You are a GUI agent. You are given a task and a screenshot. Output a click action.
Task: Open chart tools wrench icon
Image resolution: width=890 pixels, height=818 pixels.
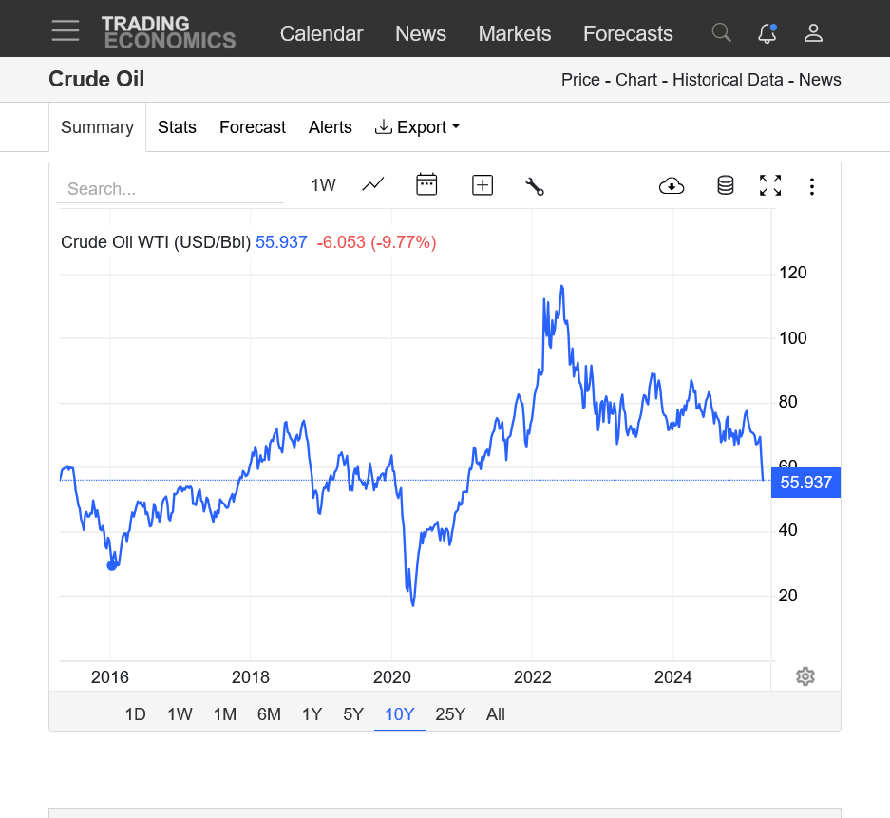535,185
